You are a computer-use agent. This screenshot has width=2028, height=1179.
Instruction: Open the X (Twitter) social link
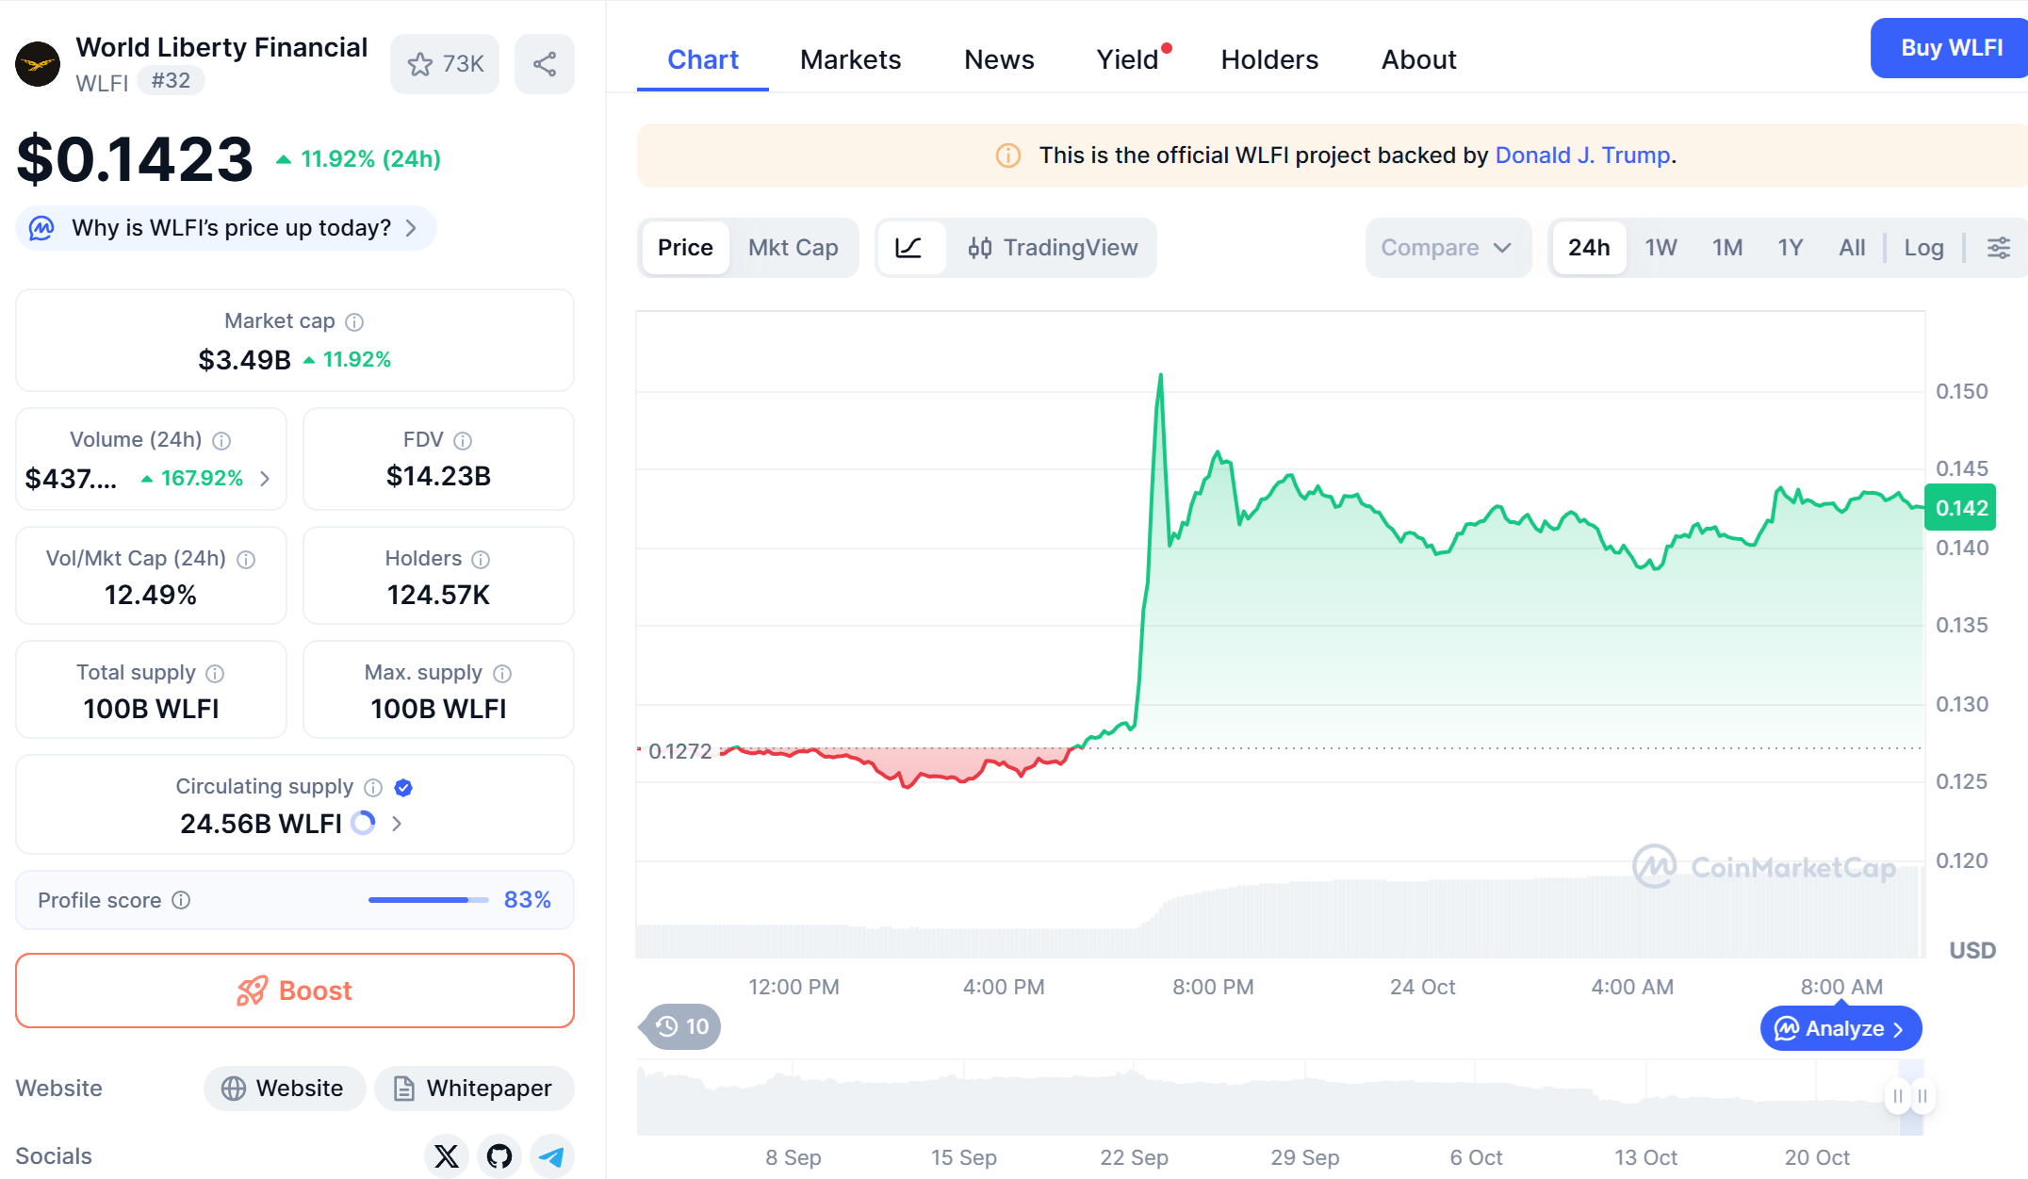[447, 1155]
